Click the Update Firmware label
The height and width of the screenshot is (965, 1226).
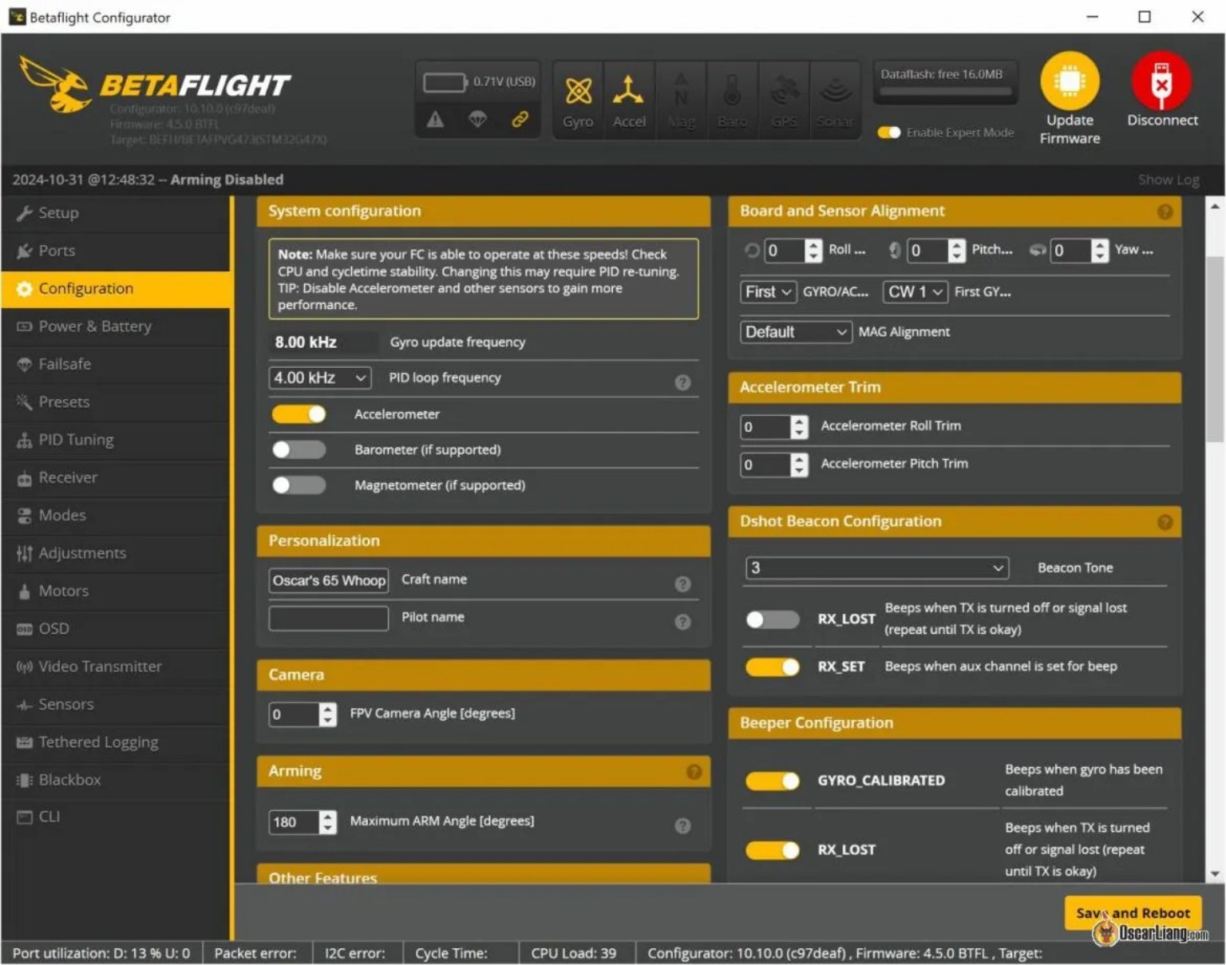pos(1070,129)
